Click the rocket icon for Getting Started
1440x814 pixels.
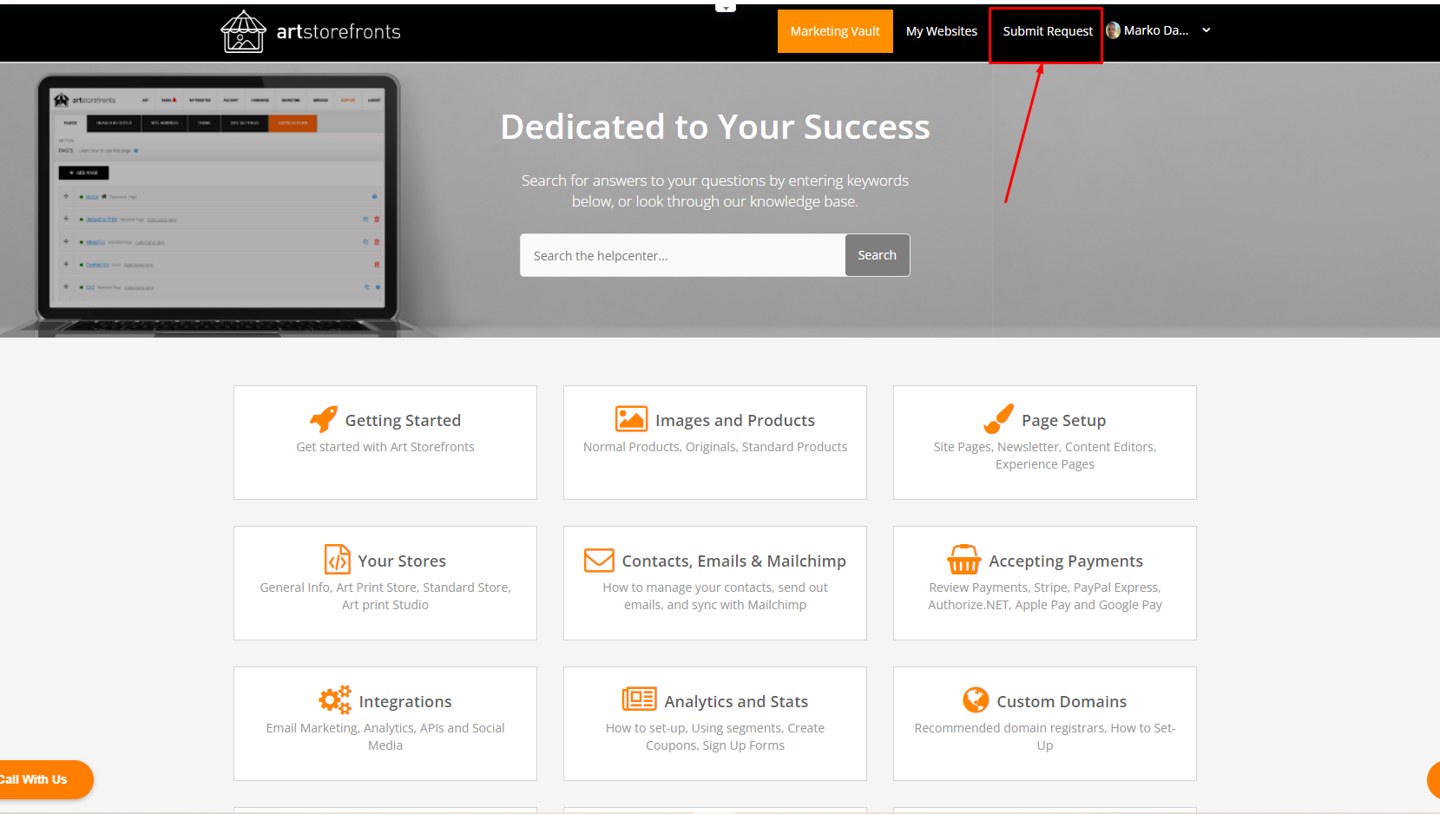[x=324, y=419]
